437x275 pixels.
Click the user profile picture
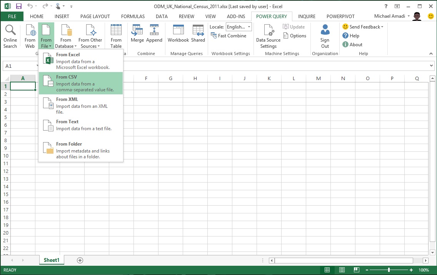(417, 16)
